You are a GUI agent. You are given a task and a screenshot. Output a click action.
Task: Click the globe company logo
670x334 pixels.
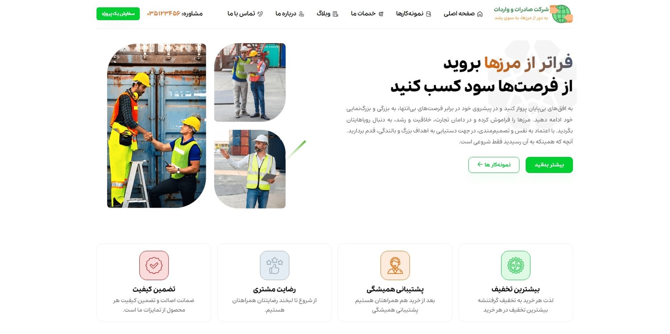561,14
